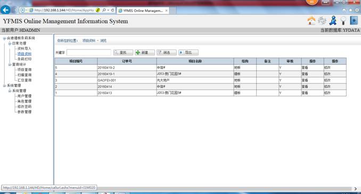Click the magnifying glass icon in header
361x194 pixels.
click(343, 21)
